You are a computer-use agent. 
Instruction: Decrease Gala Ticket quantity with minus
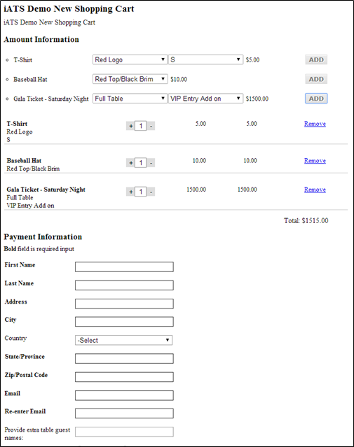point(151,192)
